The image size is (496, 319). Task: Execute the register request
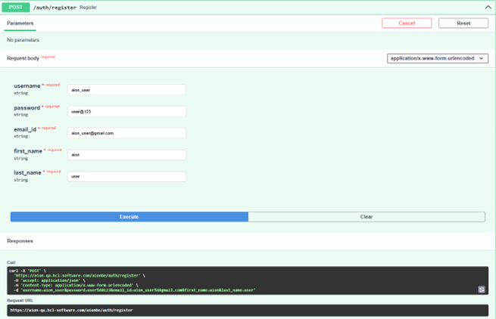(x=129, y=217)
